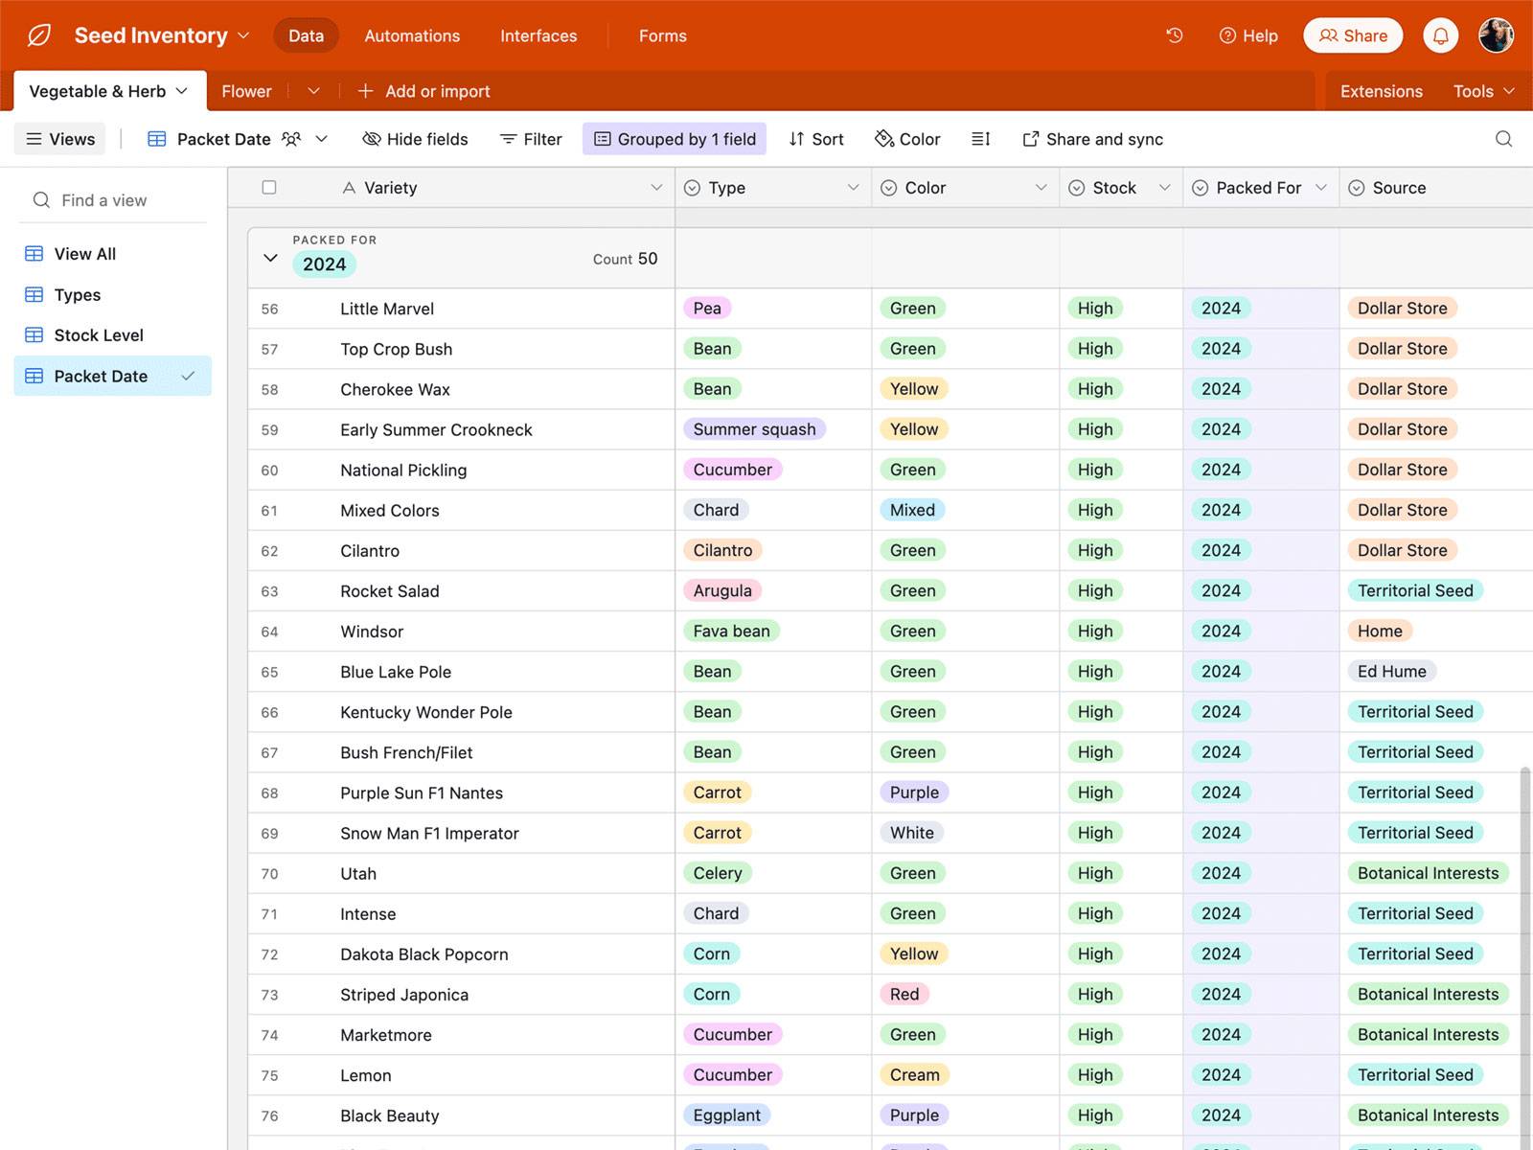Switch to the Flower table tab
1533x1150 pixels.
(246, 91)
